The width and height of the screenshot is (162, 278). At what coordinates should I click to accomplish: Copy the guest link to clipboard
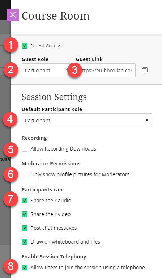[145, 70]
